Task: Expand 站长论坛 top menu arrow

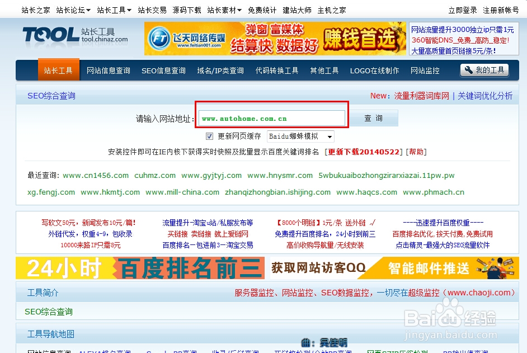Action: 88,11
